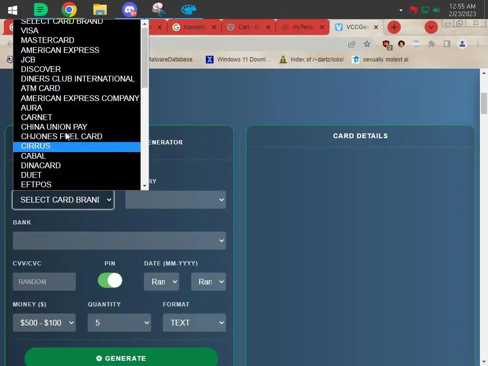Pick DINERS CLUB INTERNATIONAL option
Image resolution: width=488 pixels, height=366 pixels.
77,79
